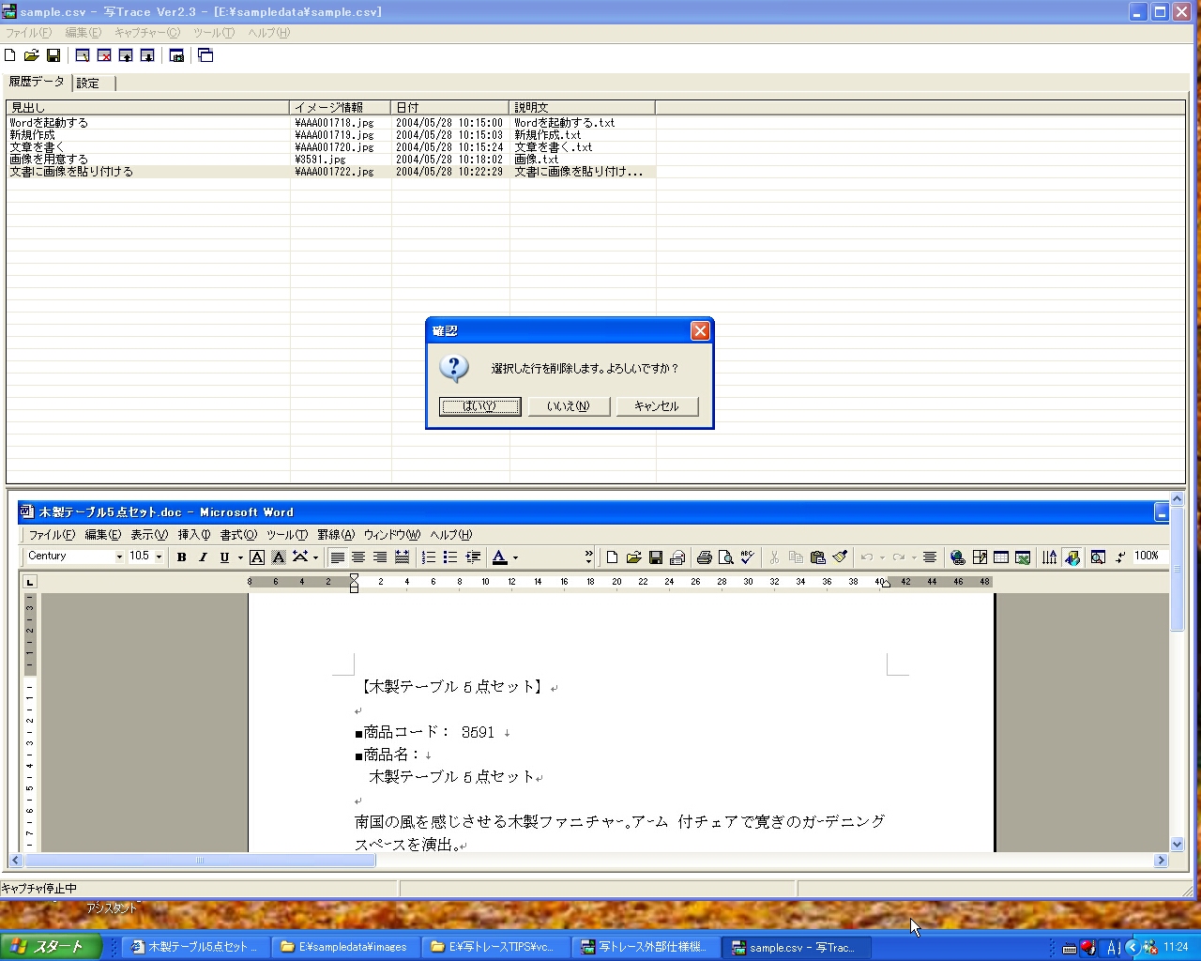Click the tab selector L box on ruler
This screenshot has height=961, width=1201.
(x=30, y=582)
